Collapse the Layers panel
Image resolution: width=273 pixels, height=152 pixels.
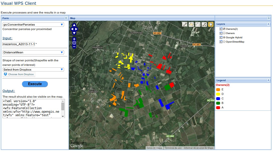point(268,24)
